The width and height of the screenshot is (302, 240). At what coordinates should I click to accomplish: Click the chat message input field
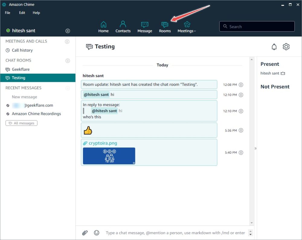[x=175, y=233]
